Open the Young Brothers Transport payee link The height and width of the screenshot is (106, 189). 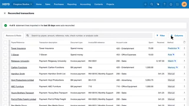point(22,93)
